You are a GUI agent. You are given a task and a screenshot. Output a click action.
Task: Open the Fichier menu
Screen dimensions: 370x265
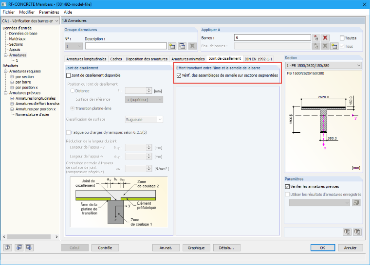coord(8,12)
